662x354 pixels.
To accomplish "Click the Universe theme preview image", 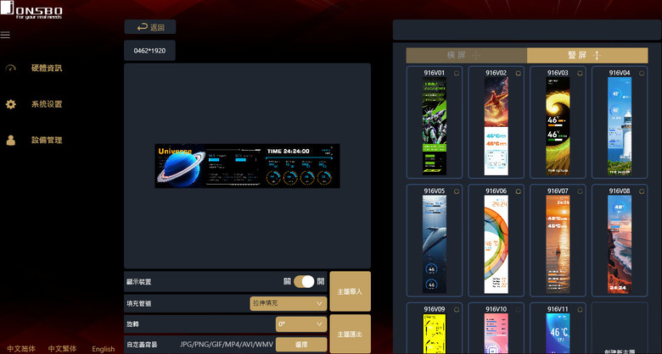I will click(x=248, y=166).
